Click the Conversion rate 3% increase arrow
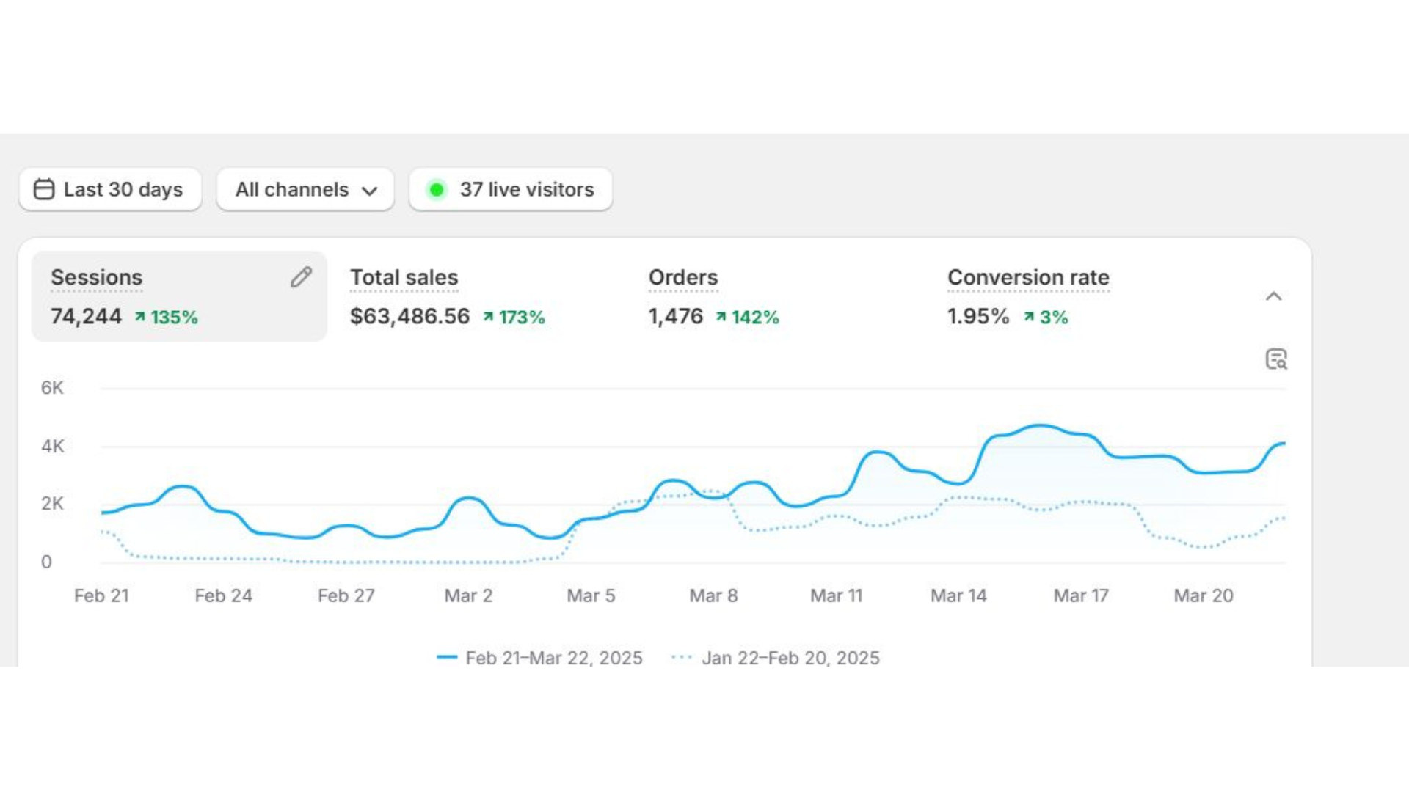 (1029, 317)
